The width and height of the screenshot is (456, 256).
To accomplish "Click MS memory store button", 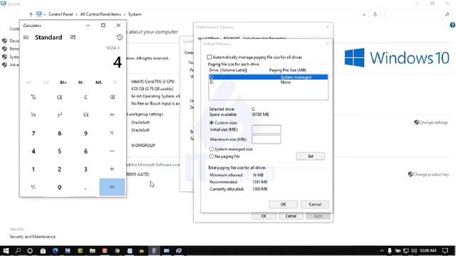I will pyautogui.click(x=98, y=82).
